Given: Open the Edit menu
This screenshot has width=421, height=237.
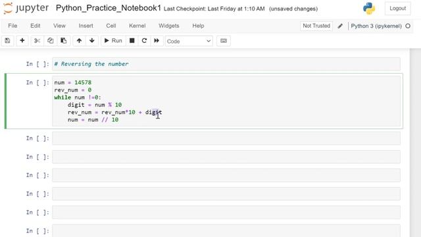Looking at the screenshot, I should click(35, 26).
